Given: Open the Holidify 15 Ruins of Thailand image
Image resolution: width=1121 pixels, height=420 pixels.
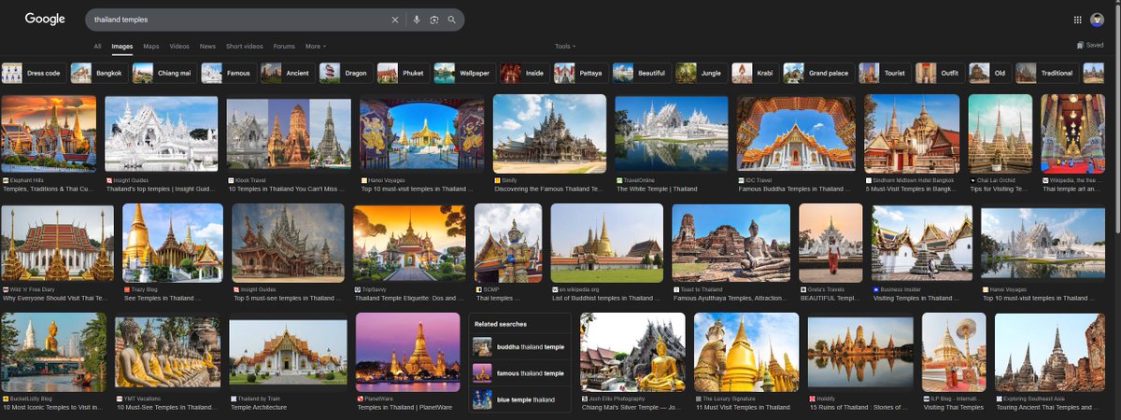Looking at the screenshot, I should point(860,353).
